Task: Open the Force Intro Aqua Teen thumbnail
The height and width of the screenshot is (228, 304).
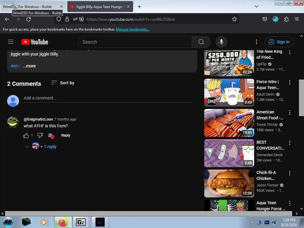Action: point(229,93)
